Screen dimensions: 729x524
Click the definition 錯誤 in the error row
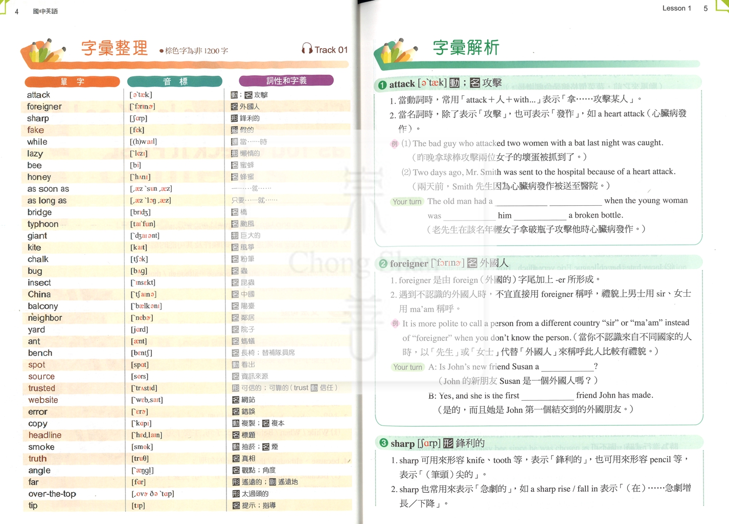click(x=248, y=411)
